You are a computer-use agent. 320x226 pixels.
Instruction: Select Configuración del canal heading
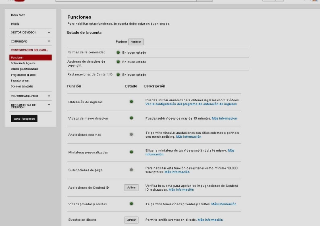29,50
